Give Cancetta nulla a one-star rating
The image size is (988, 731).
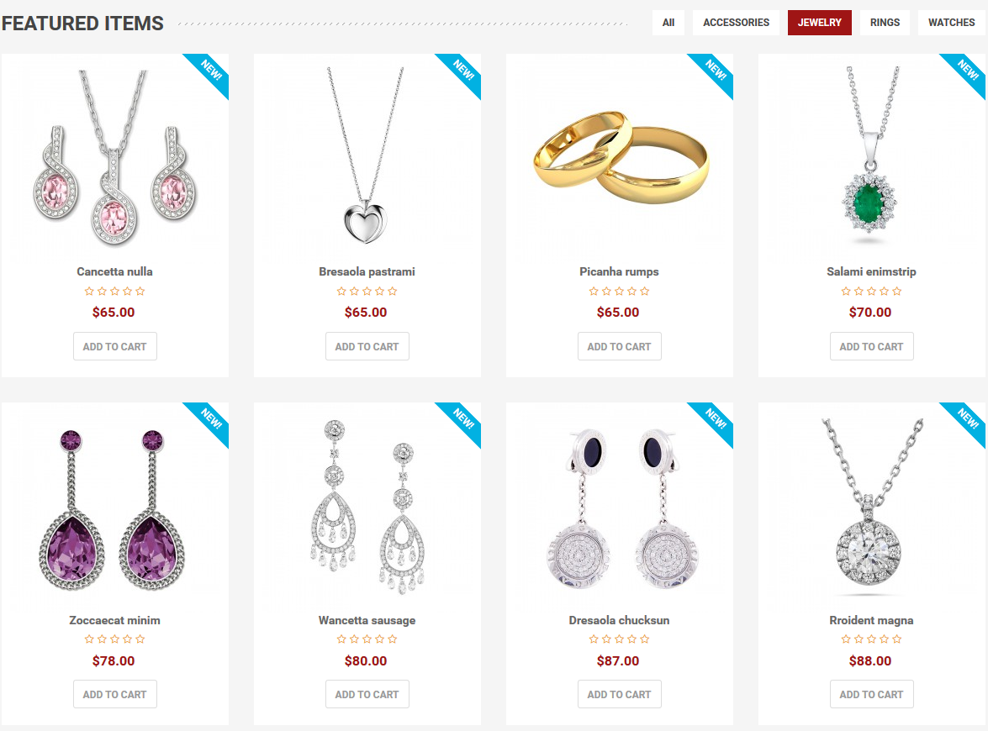[x=89, y=291]
